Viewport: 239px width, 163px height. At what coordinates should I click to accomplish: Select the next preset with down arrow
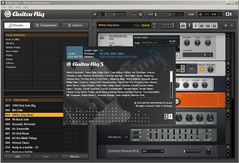click(x=154, y=27)
